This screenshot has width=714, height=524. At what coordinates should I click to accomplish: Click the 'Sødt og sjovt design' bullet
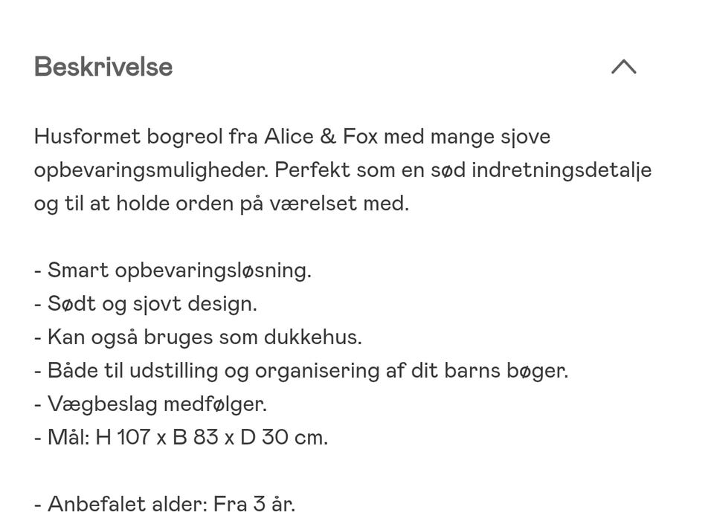146,304
